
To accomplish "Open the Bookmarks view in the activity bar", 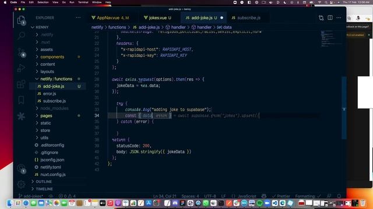I will tap(21, 100).
